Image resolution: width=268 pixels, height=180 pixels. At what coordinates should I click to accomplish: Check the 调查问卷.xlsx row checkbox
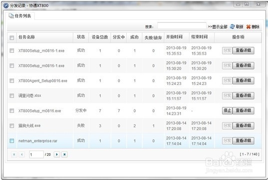pyautogui.click(x=12, y=95)
